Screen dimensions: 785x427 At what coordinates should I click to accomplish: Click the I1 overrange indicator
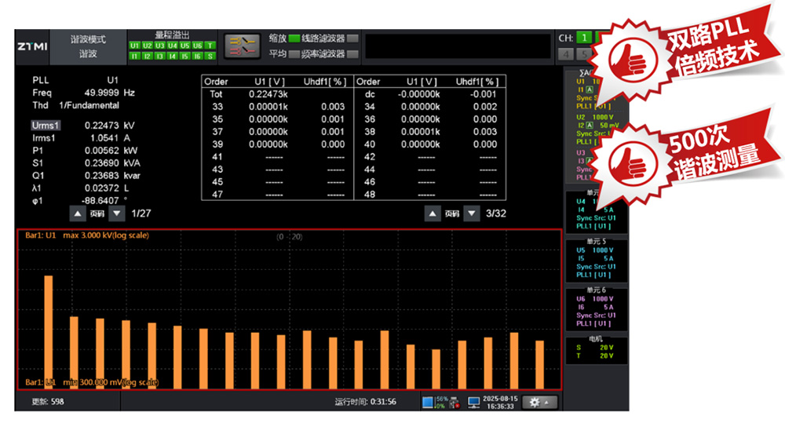pos(134,56)
